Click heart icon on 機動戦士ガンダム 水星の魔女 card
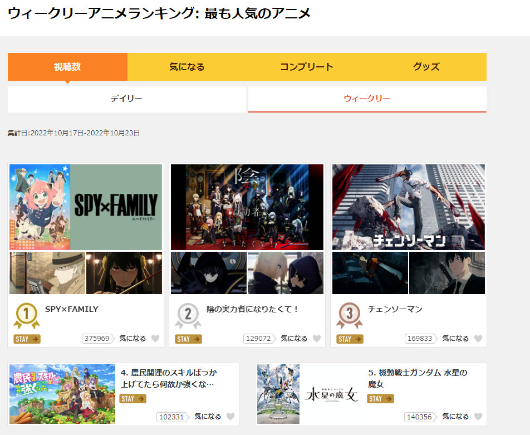The image size is (530, 435). pos(478,417)
